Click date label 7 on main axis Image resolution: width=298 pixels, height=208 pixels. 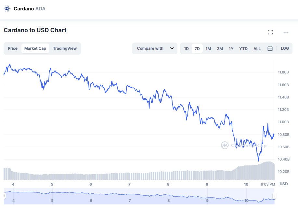pos(129,184)
